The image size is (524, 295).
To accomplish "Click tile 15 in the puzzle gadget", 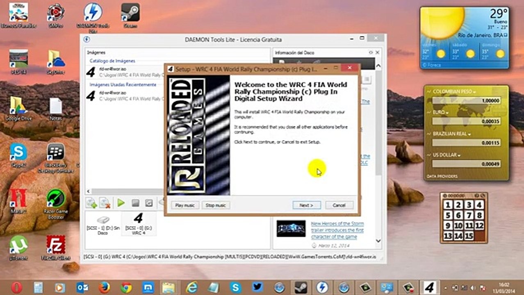I will point(469,236).
